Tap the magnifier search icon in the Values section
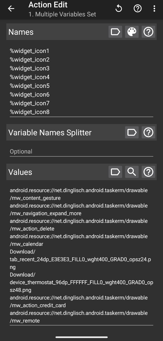 point(132,172)
